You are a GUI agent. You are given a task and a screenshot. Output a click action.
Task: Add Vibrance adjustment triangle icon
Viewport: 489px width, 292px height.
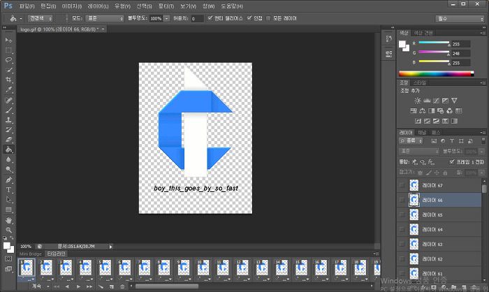pyautogui.click(x=454, y=101)
